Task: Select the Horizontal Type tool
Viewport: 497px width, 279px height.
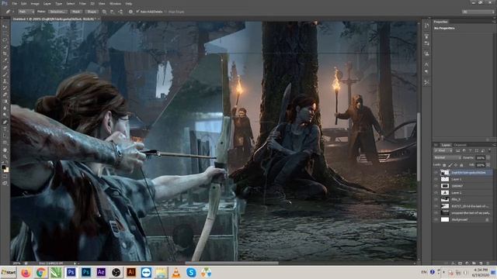Action: pos(5,129)
